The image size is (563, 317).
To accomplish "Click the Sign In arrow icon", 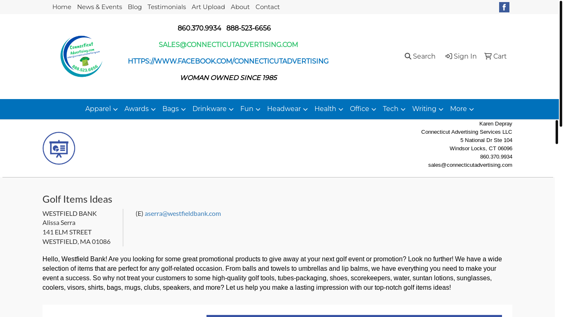I will click(449, 56).
